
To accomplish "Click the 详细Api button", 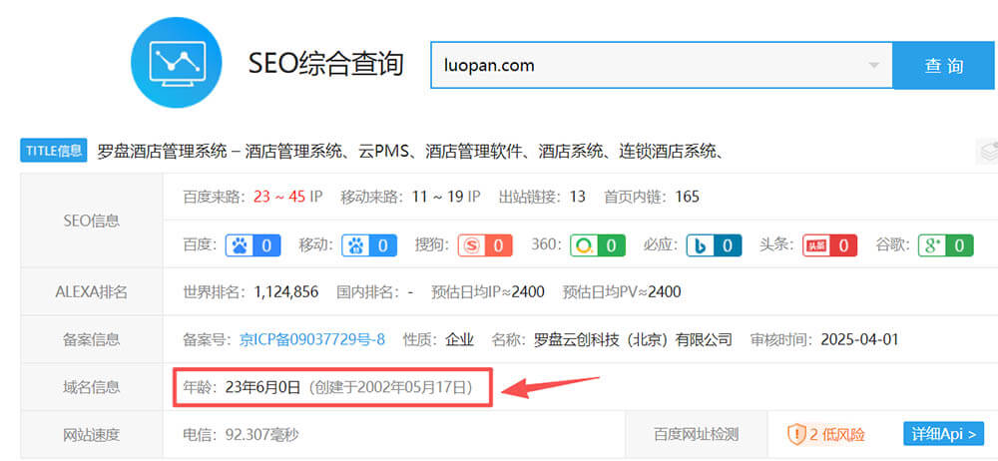I will tap(943, 434).
